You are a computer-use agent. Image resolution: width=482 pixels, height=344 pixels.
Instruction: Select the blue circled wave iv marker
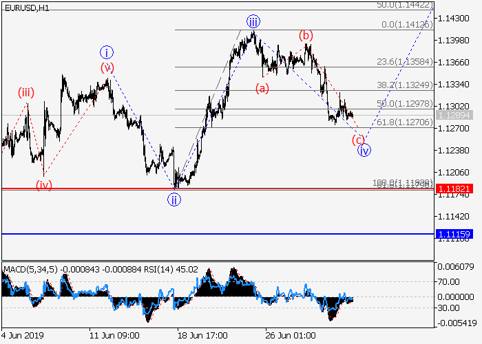pos(364,150)
